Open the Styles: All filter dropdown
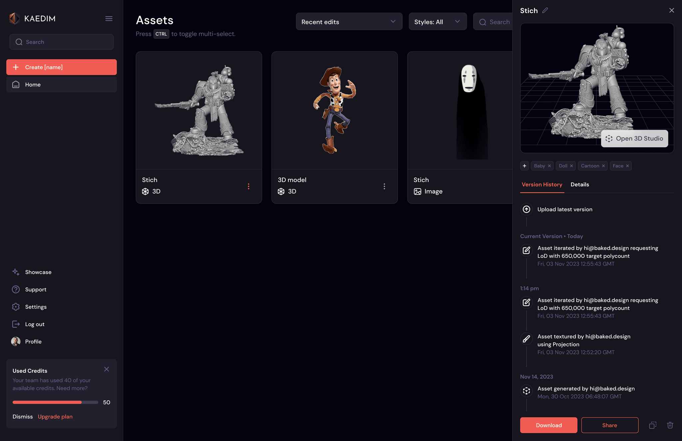 [438, 21]
